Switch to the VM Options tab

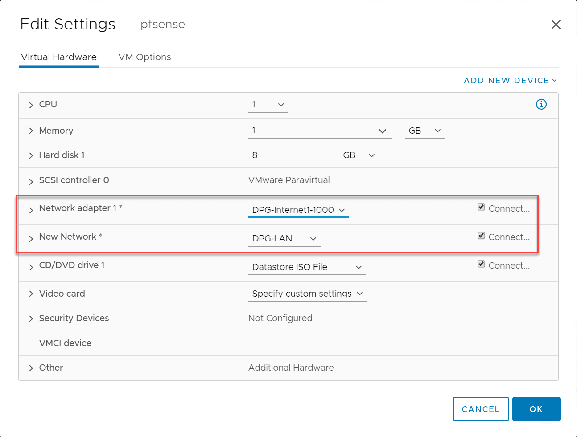pos(144,57)
